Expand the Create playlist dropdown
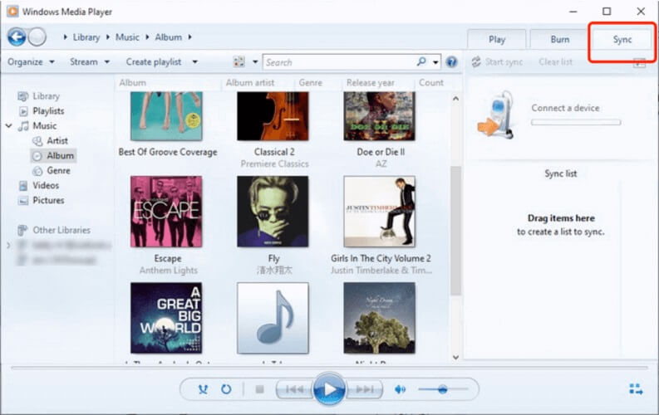This screenshot has width=659, height=415. pos(161,61)
